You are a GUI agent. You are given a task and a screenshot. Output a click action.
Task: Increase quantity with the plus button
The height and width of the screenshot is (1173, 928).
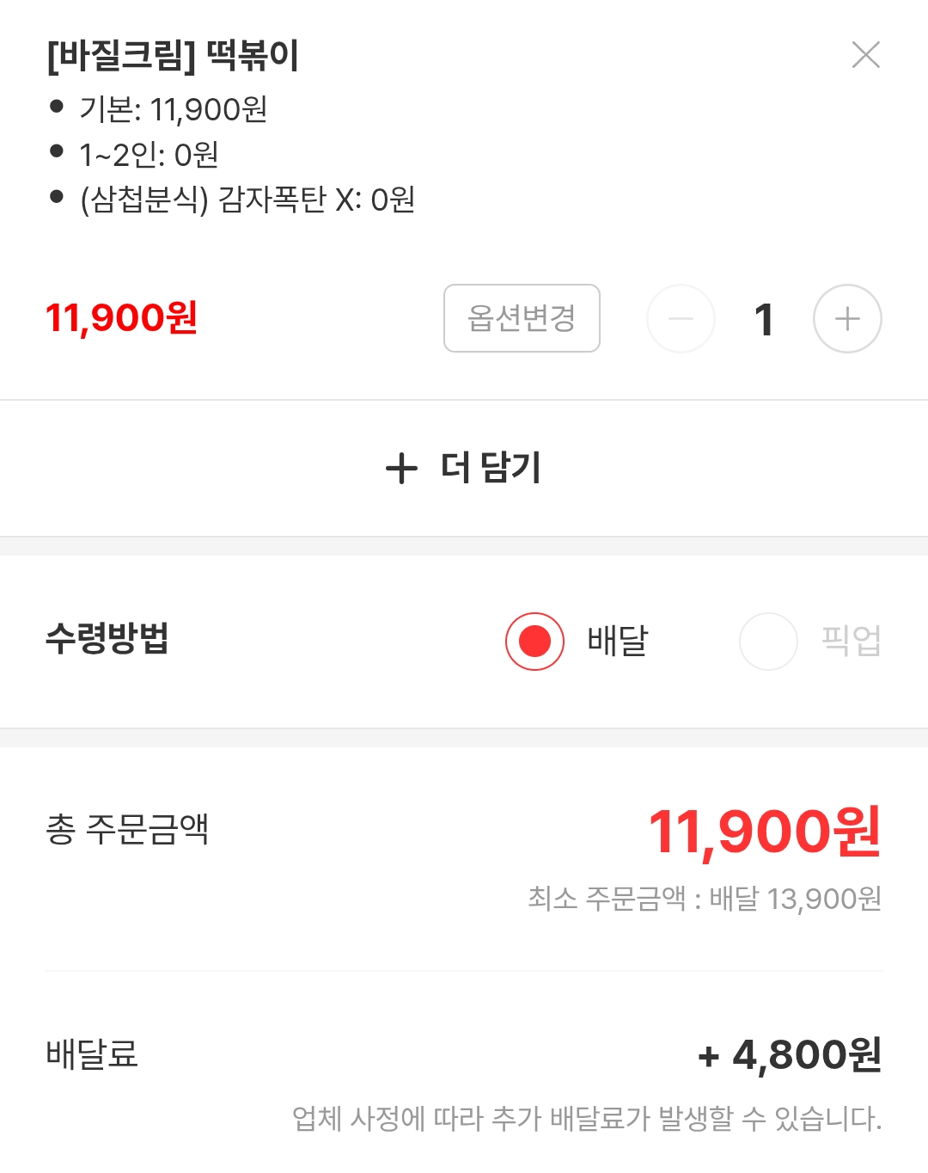coord(847,319)
